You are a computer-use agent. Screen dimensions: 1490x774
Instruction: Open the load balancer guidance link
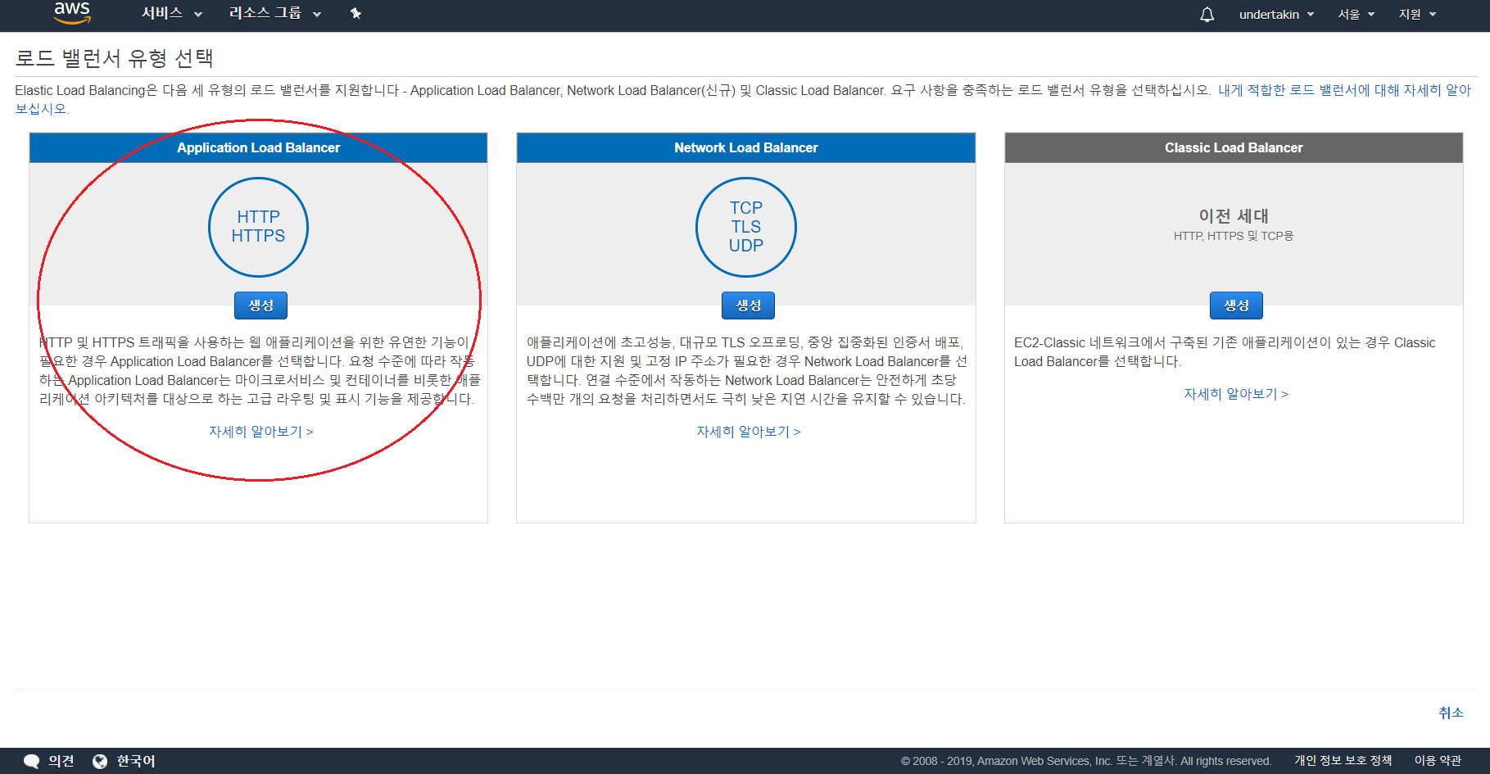[1344, 90]
